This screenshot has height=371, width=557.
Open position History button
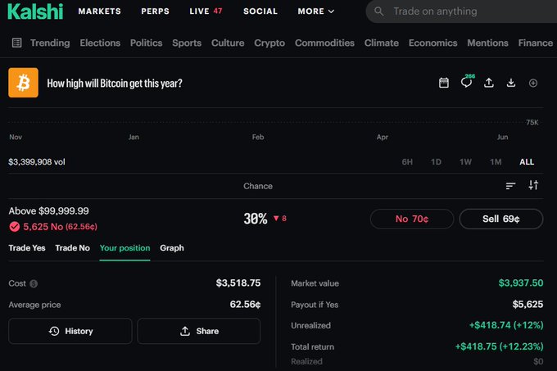tap(70, 331)
